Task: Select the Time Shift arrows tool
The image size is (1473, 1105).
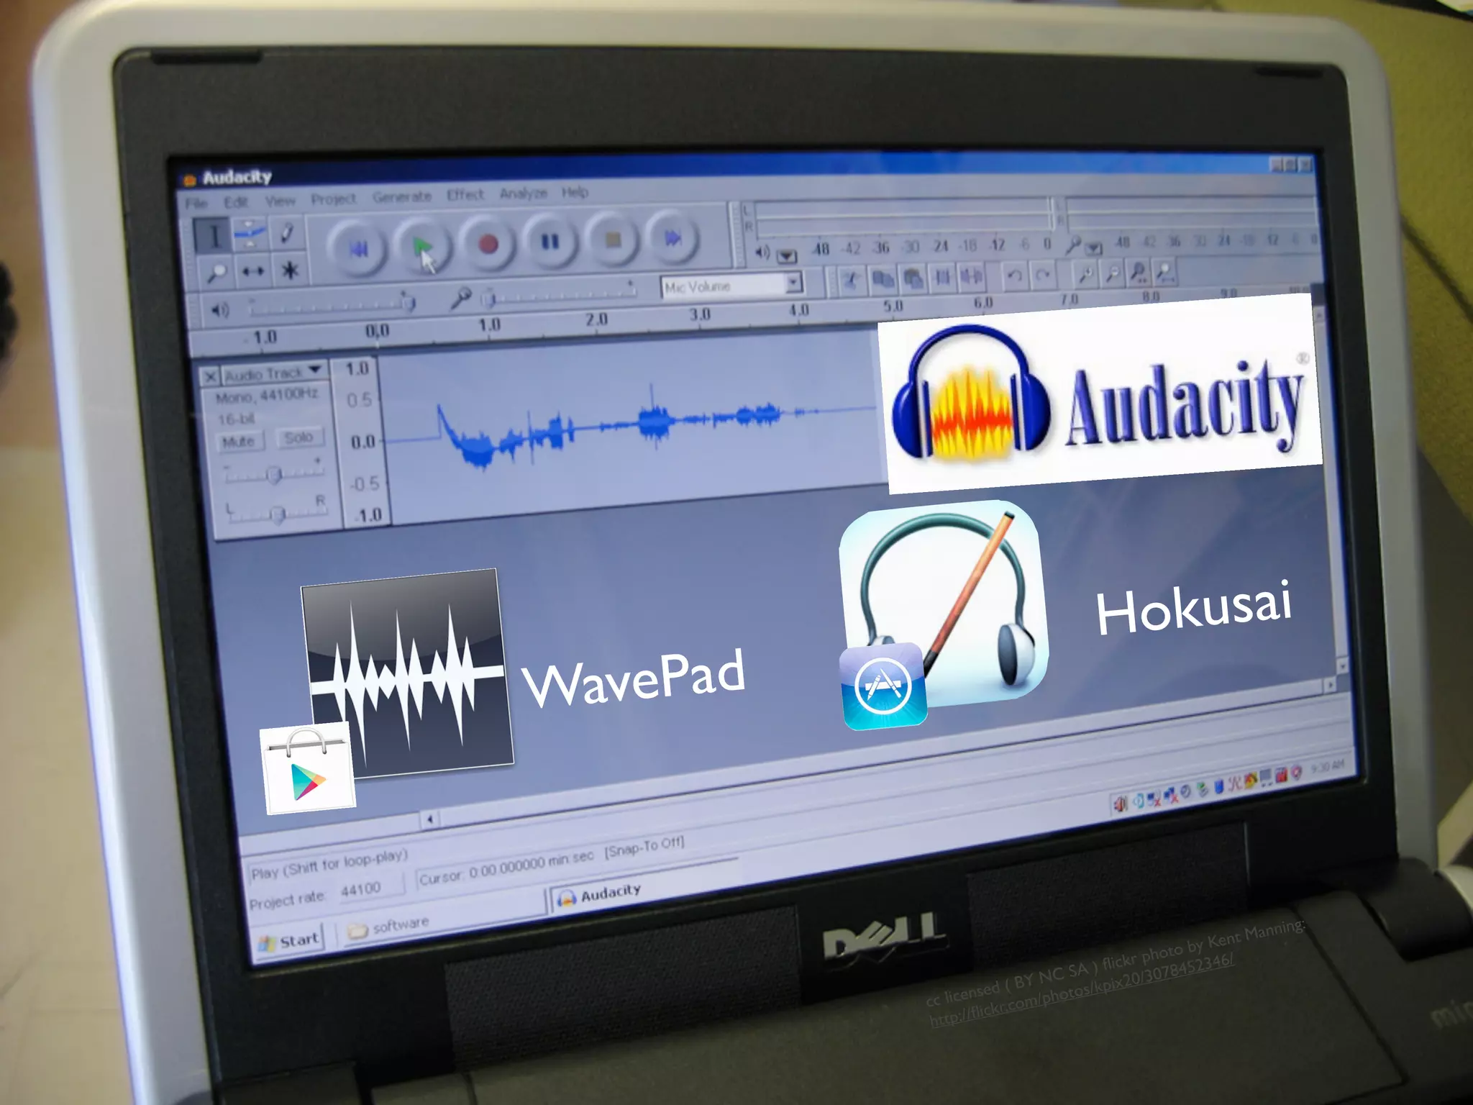Action: coord(252,271)
